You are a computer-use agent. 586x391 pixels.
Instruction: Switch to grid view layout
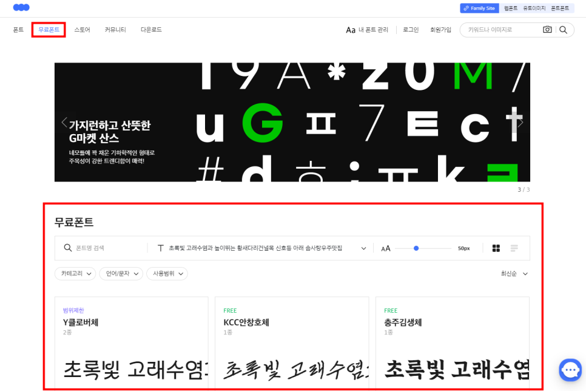[496, 248]
